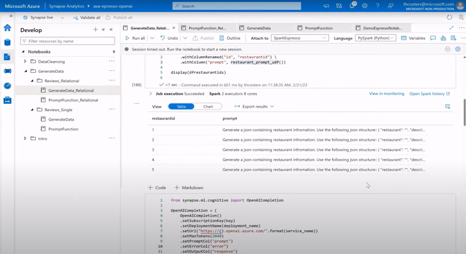Open the Data hub cylinder icon
This screenshot has height=254, width=466.
click(x=7, y=42)
